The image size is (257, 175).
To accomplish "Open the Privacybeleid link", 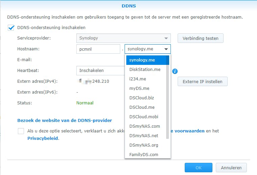I will pos(43,138).
